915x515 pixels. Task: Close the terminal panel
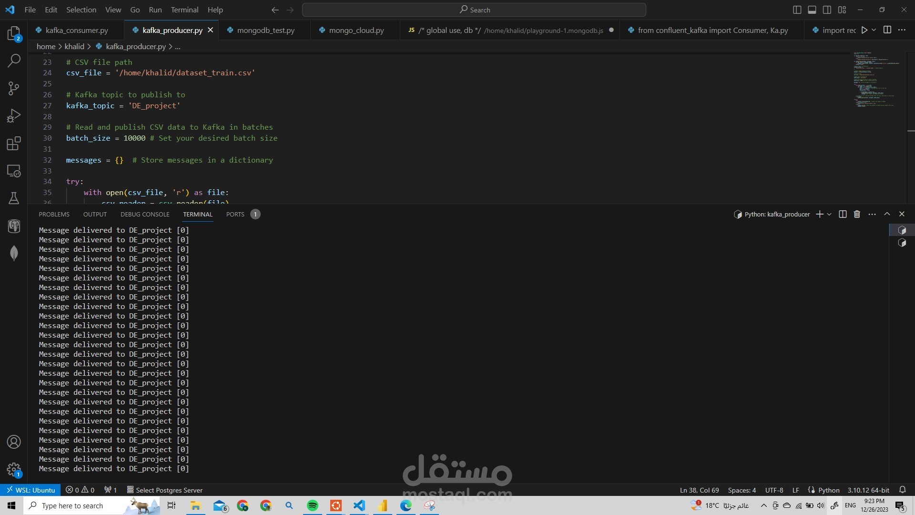pos(902,214)
